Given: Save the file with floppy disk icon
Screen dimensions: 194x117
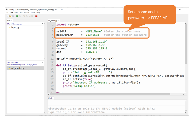Looking at the screenshot, I should 13,16.
